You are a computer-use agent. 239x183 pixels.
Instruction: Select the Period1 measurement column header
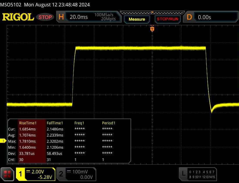tap(108, 123)
